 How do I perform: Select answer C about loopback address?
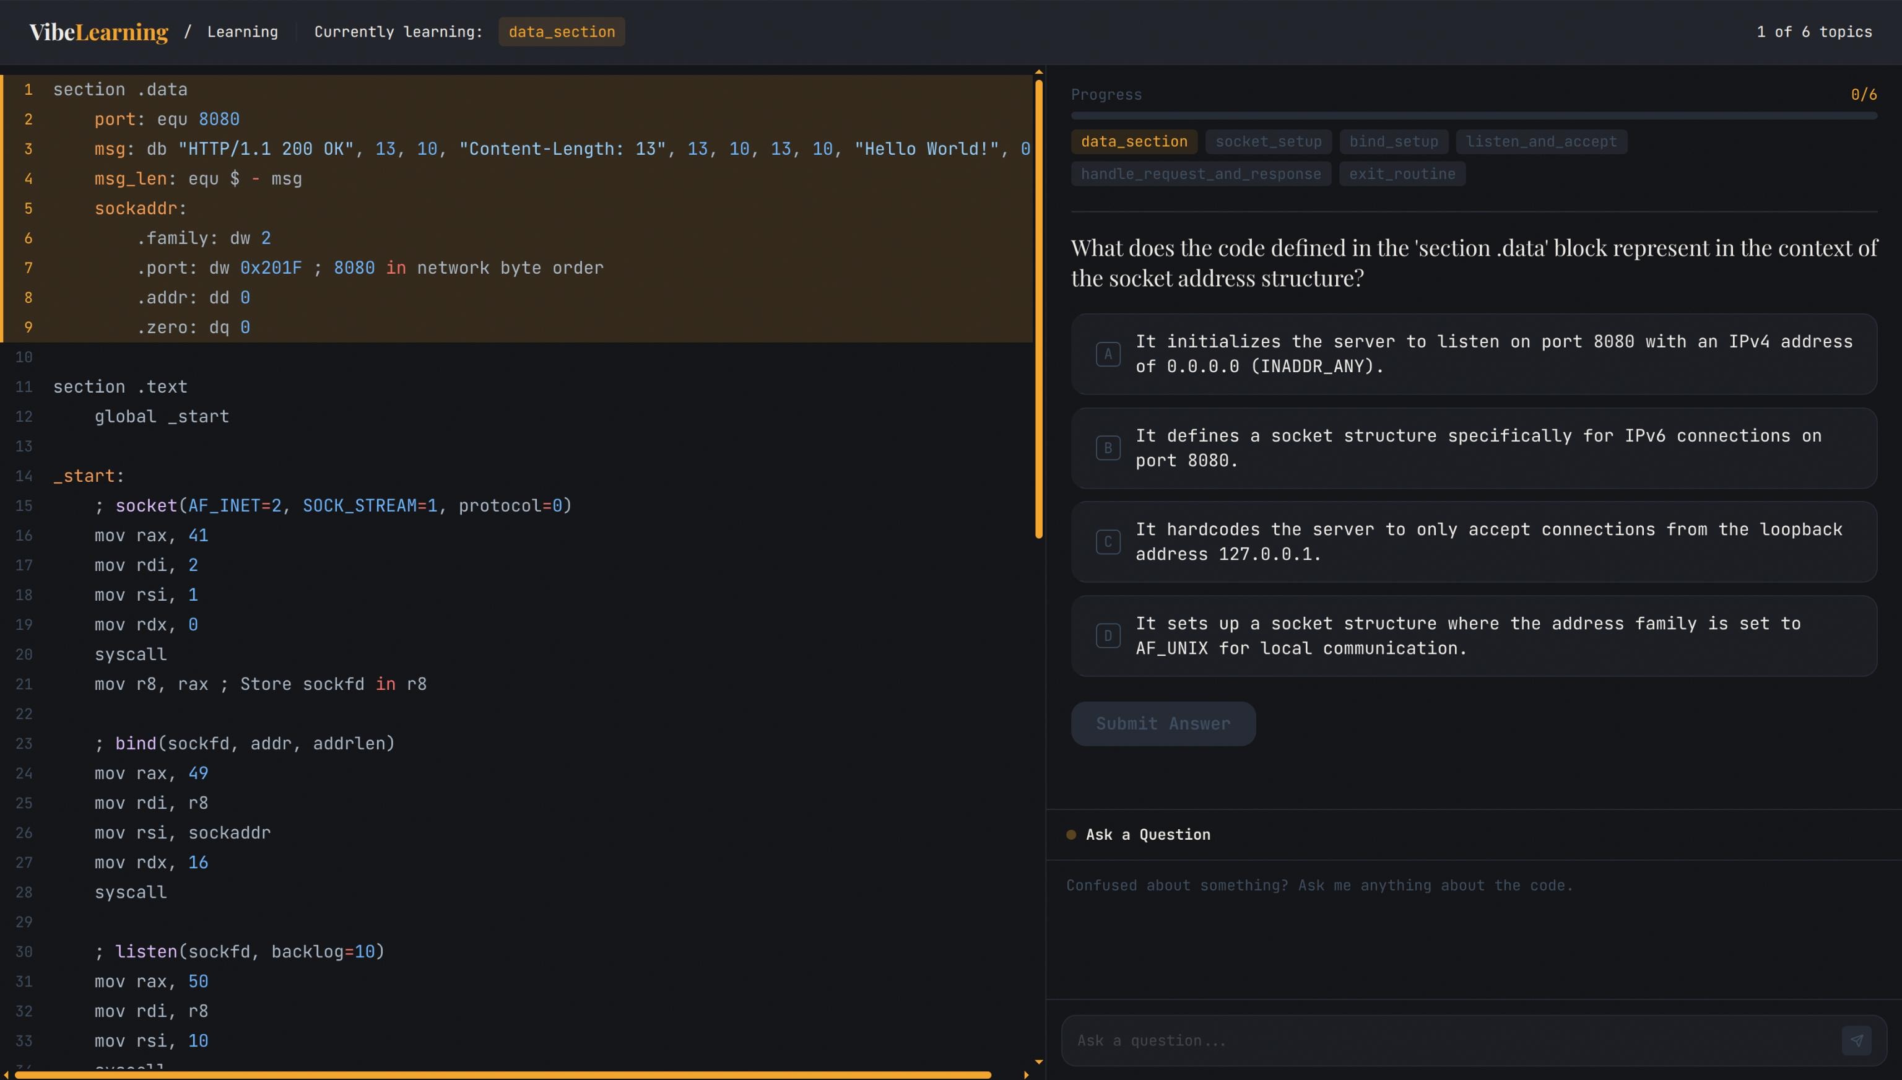click(x=1474, y=541)
